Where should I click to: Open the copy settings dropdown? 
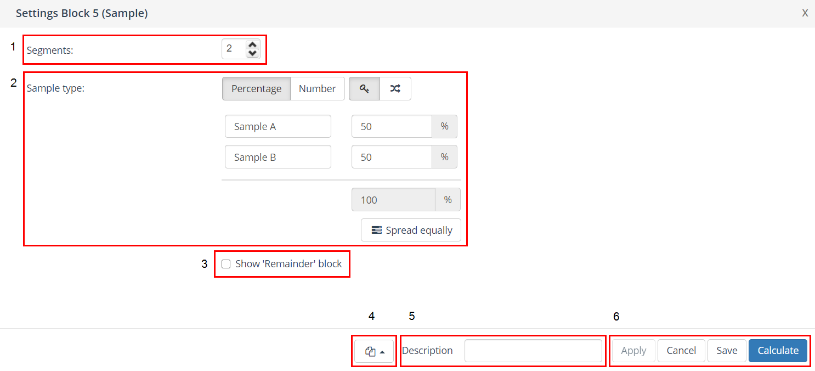click(x=374, y=351)
